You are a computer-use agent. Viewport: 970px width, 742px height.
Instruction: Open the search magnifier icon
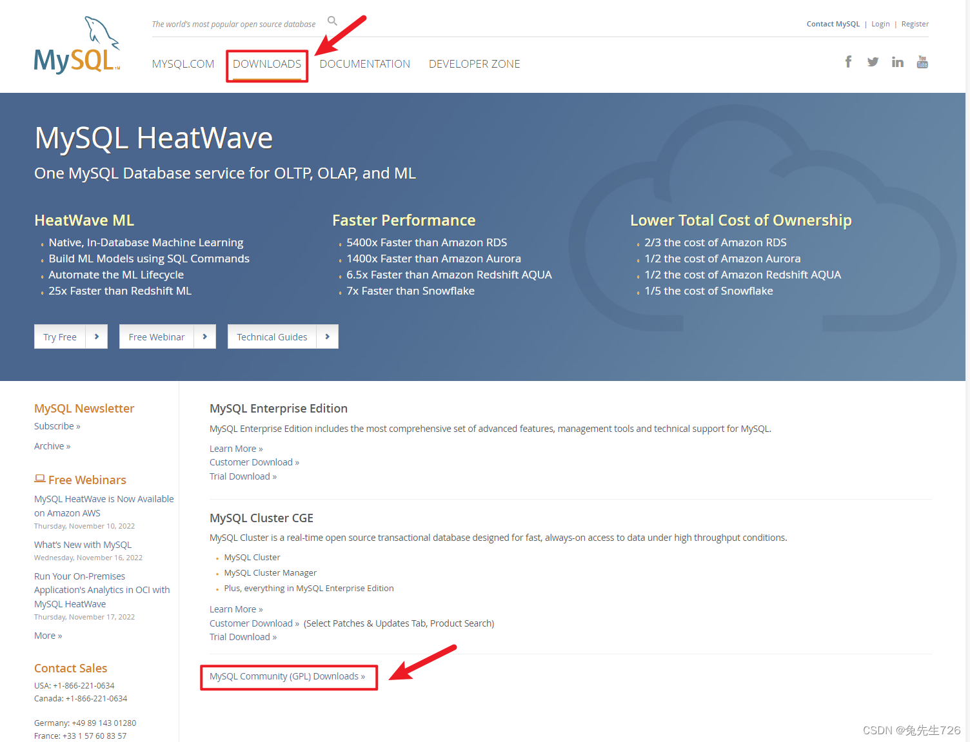[x=332, y=21]
